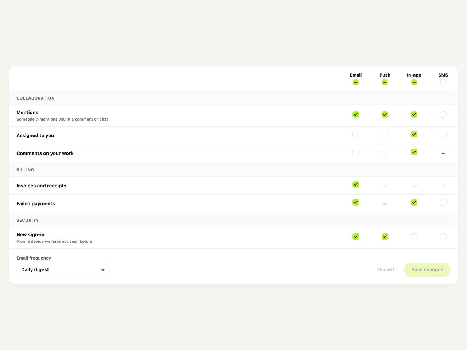
Task: Enable In-app for New sign-in
Action: pyautogui.click(x=414, y=237)
